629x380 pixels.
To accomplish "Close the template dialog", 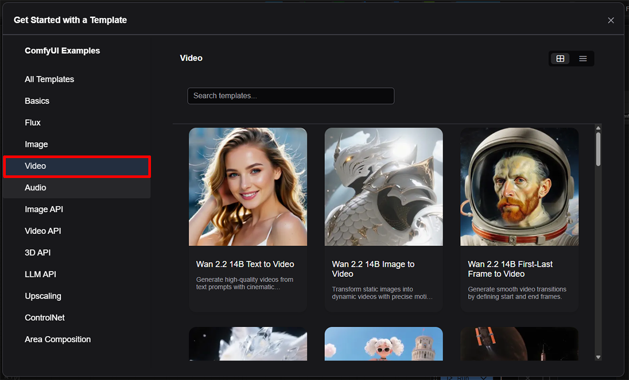I will tap(611, 20).
